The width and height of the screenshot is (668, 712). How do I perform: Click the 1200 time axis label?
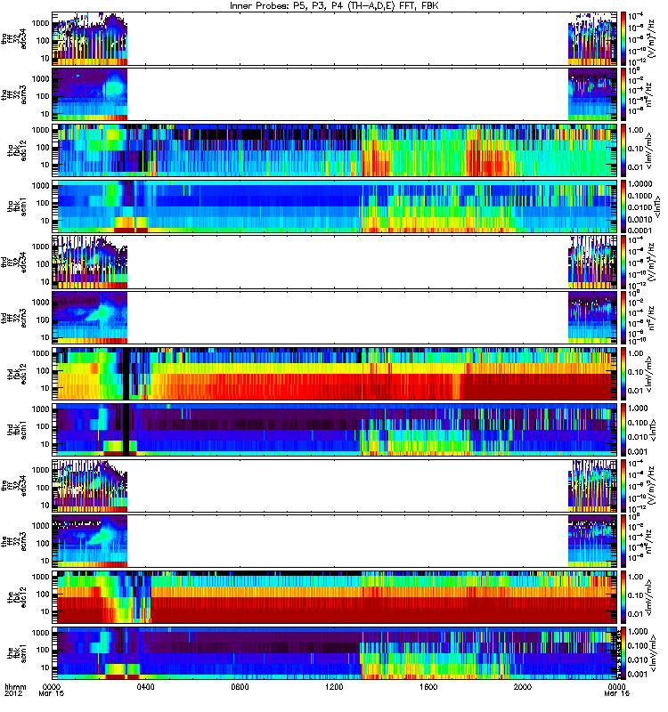pos(334,686)
